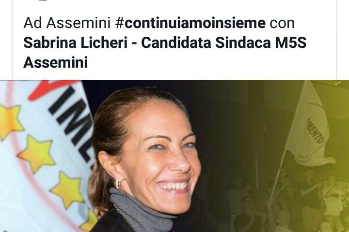Click the cropped yellow star at left edge
The height and width of the screenshot is (232, 349).
point(10,120)
